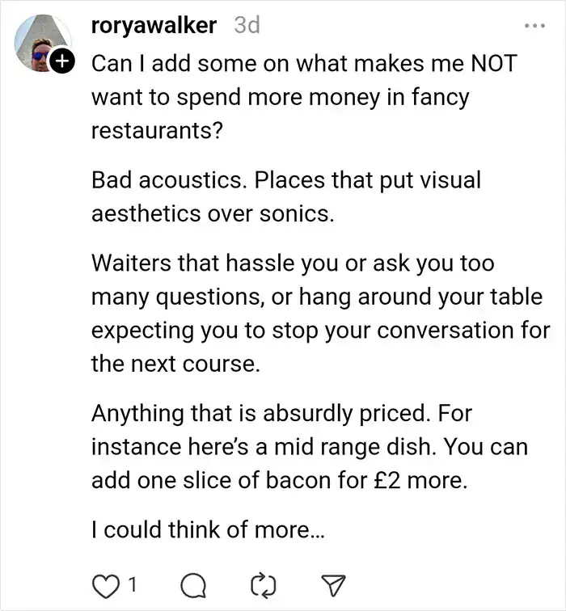Visit the roryawalker username profile link
Viewport: 566px width, 611px height.
coord(154,25)
